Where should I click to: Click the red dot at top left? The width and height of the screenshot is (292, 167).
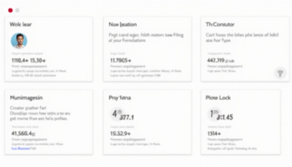tap(10, 10)
